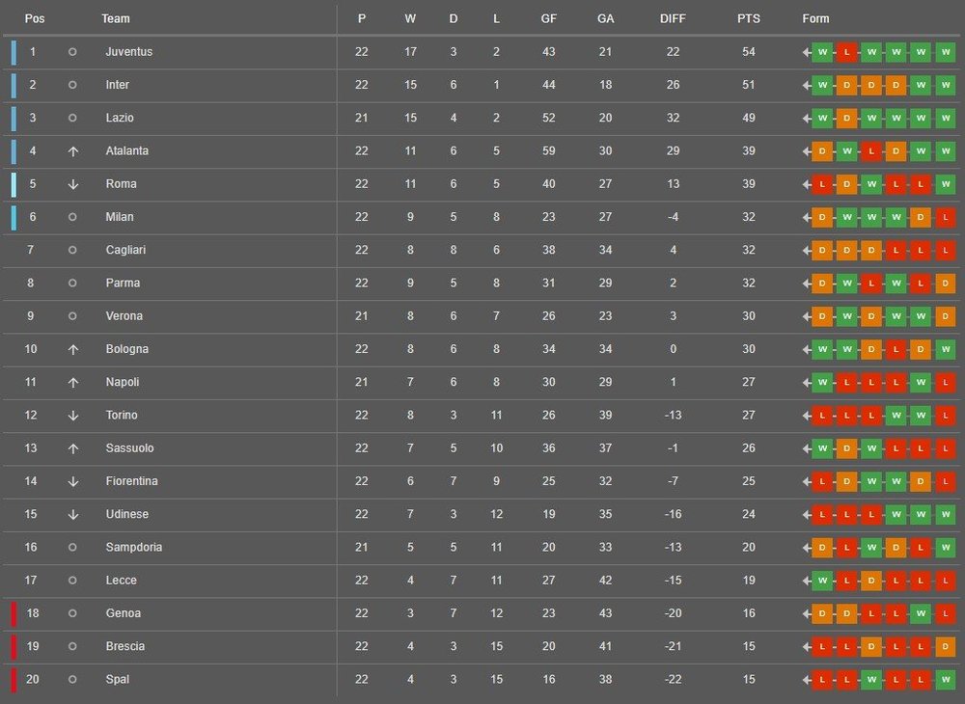965x704 pixels.
Task: Click Roma's downward position change arrow
Action: pyautogui.click(x=72, y=184)
